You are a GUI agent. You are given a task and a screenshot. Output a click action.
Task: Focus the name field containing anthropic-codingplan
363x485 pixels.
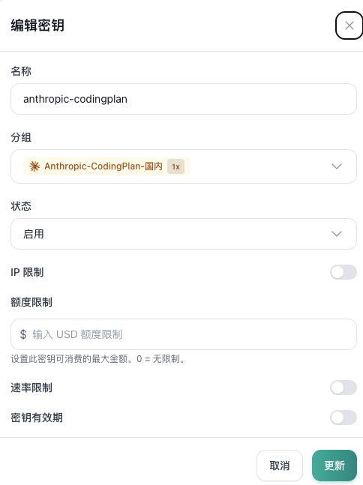point(184,99)
